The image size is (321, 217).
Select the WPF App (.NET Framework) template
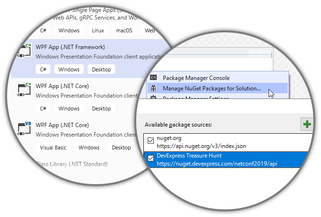pyautogui.click(x=70, y=47)
